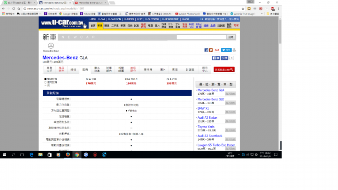
Task: Share the page via the Facebook icon
Action: [206, 50]
